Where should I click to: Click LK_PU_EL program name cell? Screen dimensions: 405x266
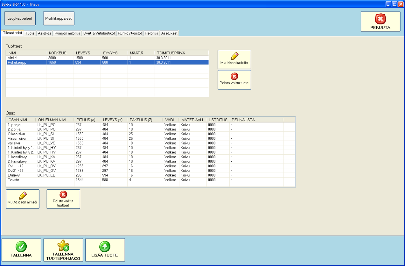point(55,175)
